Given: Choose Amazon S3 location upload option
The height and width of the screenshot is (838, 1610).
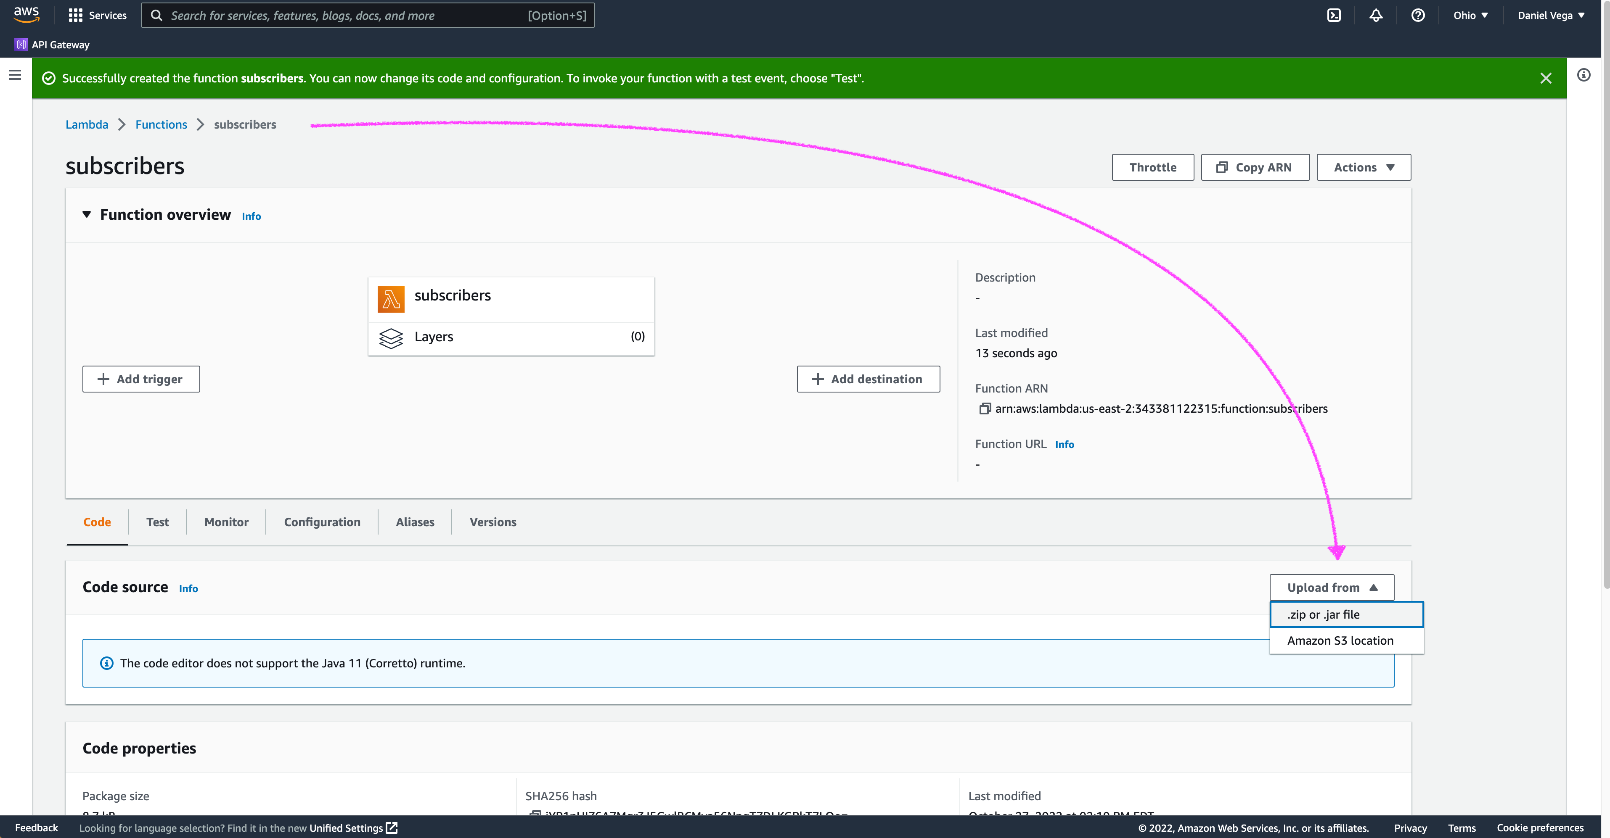Looking at the screenshot, I should [x=1340, y=640].
